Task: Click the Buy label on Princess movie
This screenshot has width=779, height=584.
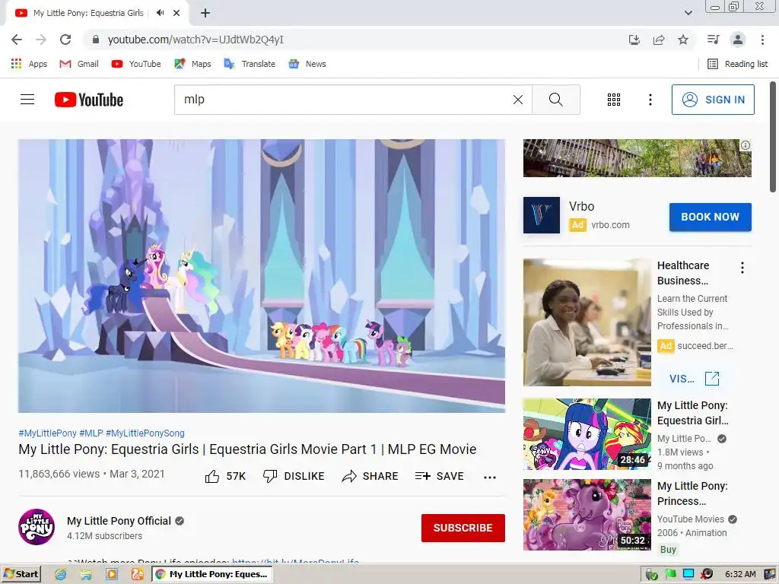Action: [668, 549]
